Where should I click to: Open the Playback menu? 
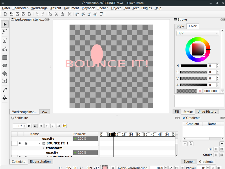click(x=88, y=8)
